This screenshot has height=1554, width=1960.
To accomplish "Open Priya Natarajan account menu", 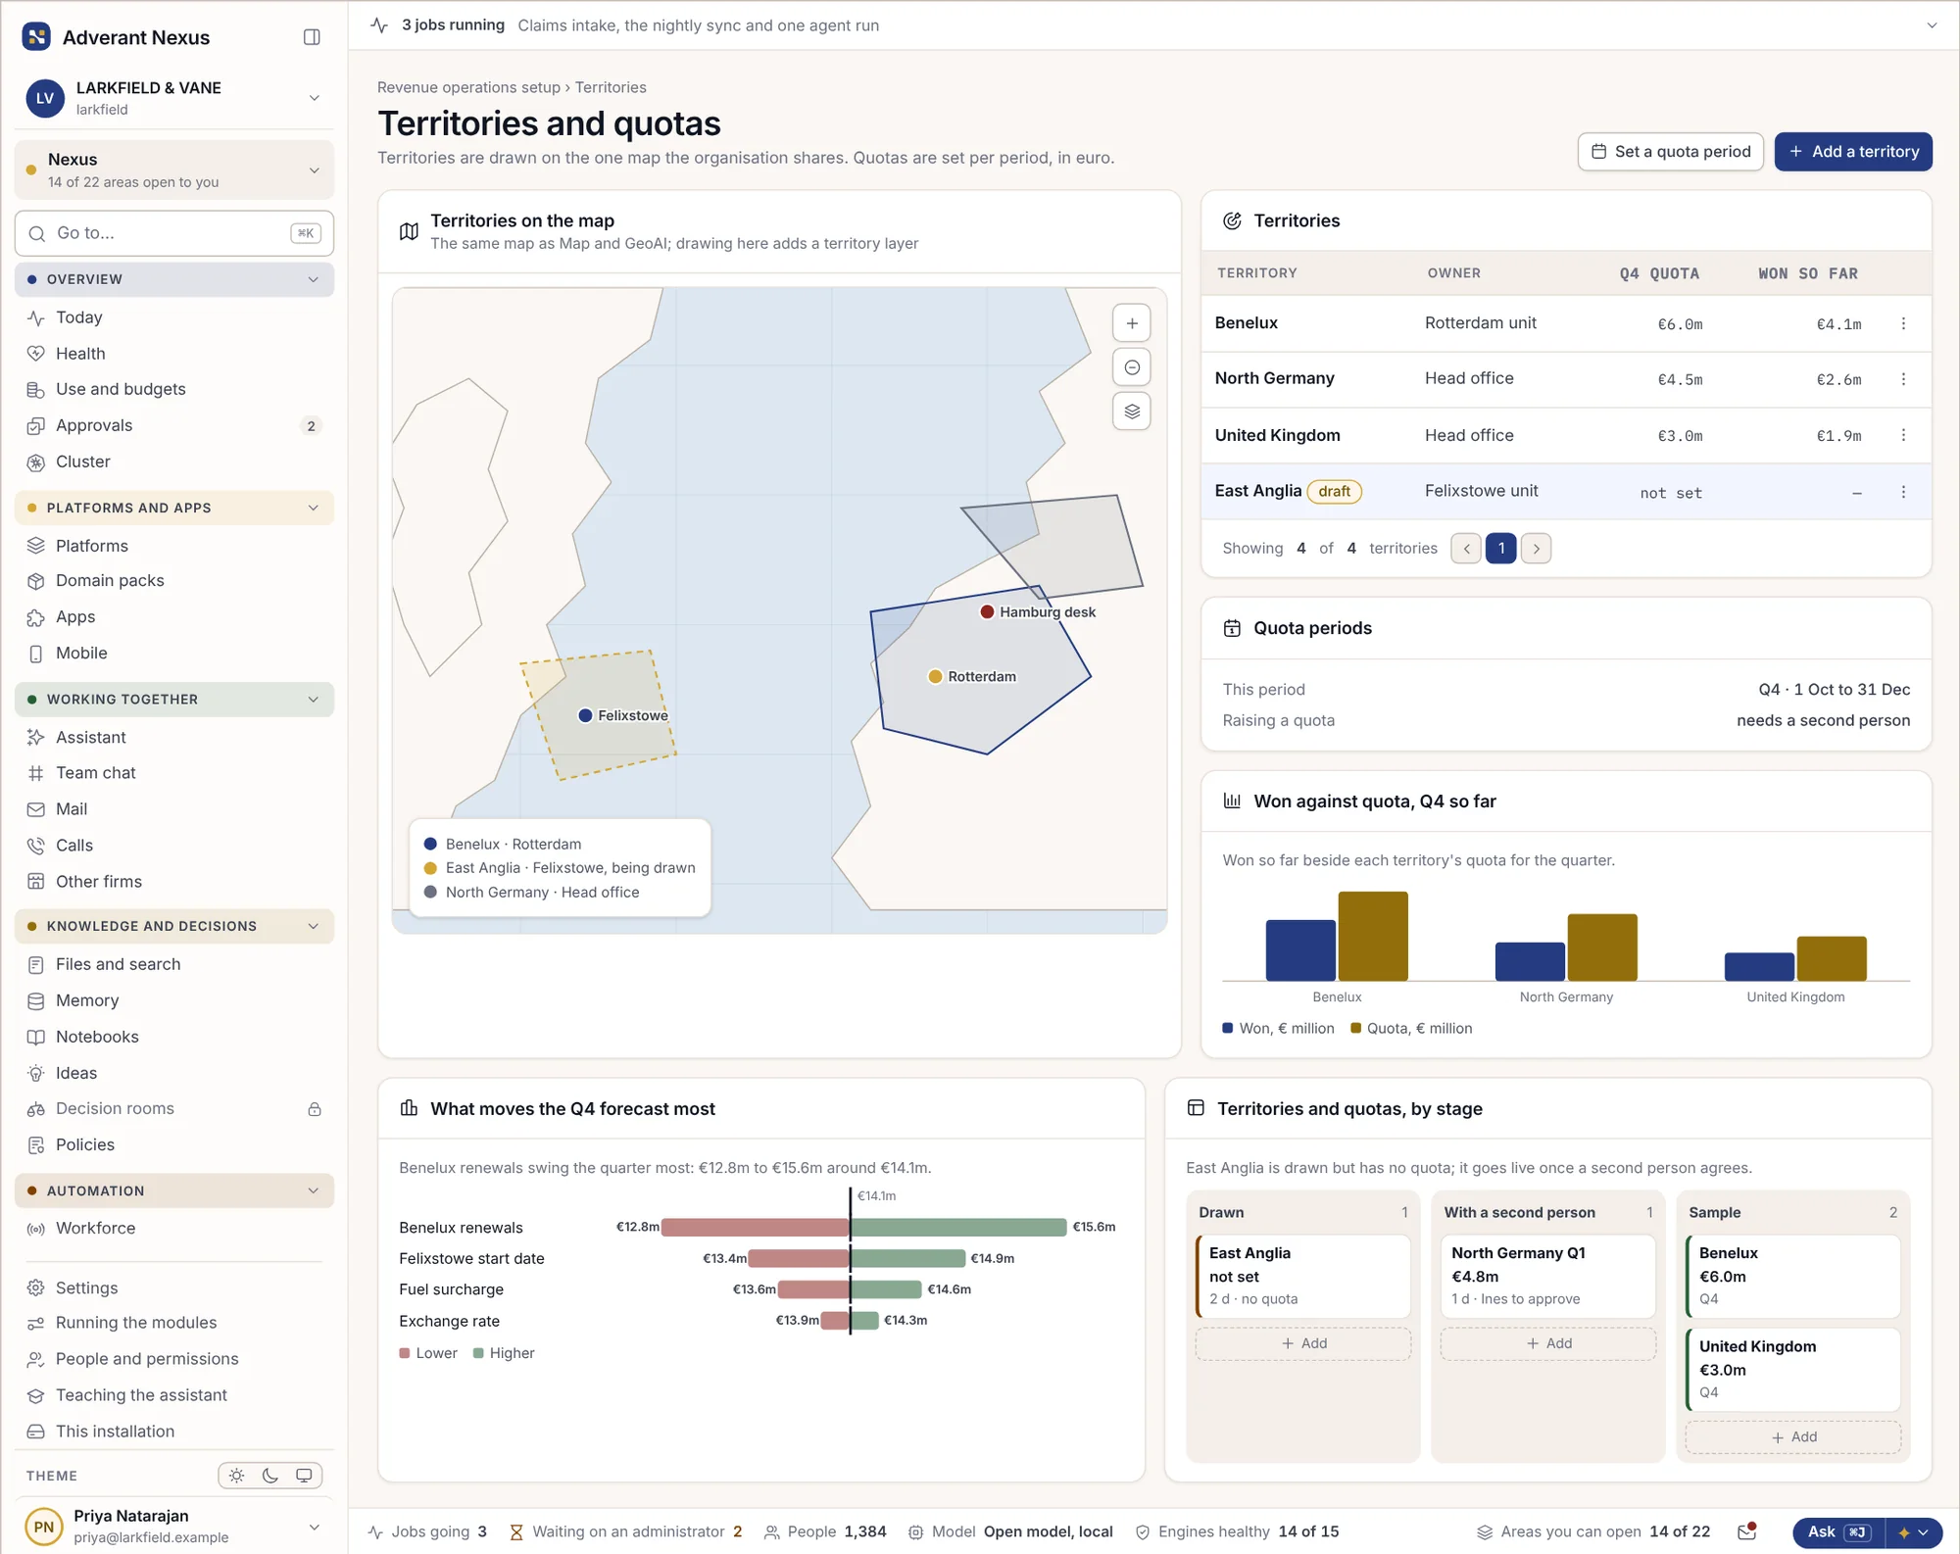I will (x=174, y=1526).
